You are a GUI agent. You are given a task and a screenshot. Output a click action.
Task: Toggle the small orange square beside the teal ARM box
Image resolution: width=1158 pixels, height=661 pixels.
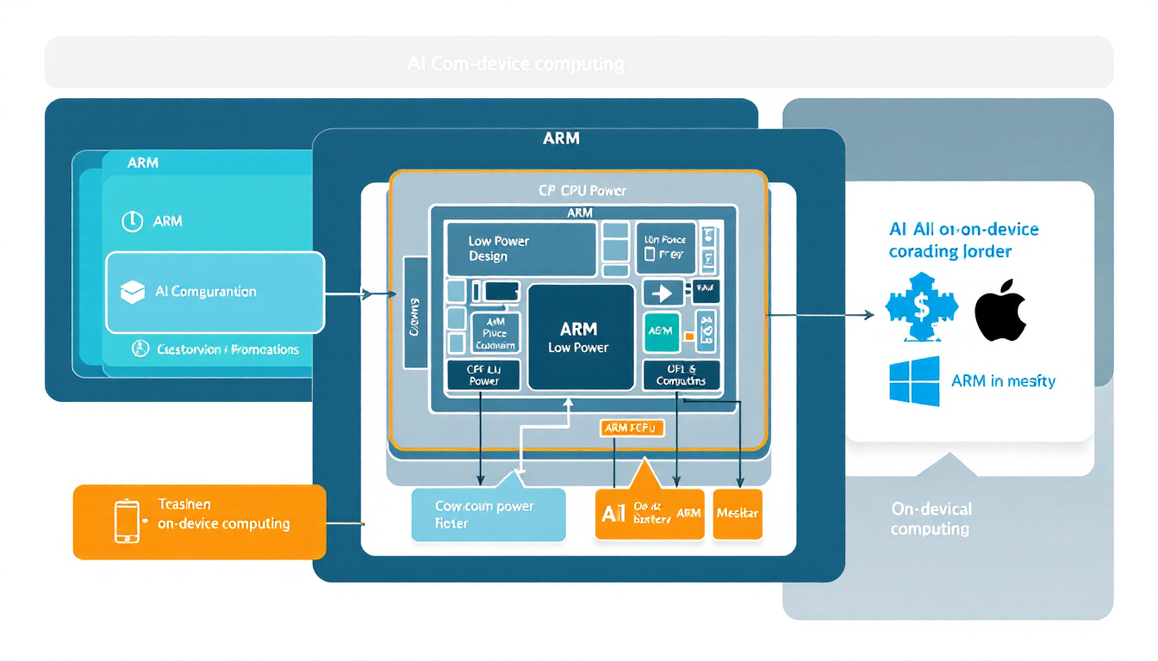pyautogui.click(x=688, y=337)
